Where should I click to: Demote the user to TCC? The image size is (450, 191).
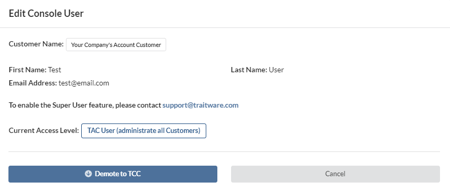pos(113,174)
